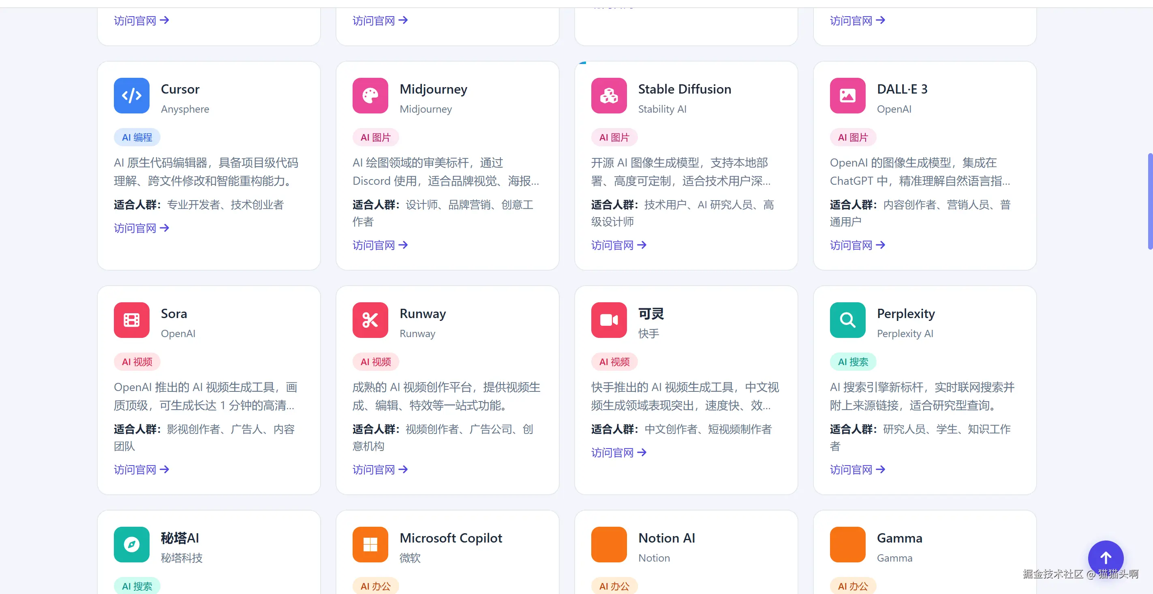Screen dimensions: 1153x594
Task: Click the Sora card title
Action: point(174,313)
